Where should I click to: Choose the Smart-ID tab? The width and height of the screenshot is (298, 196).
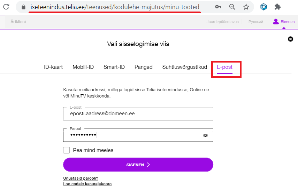114,67
